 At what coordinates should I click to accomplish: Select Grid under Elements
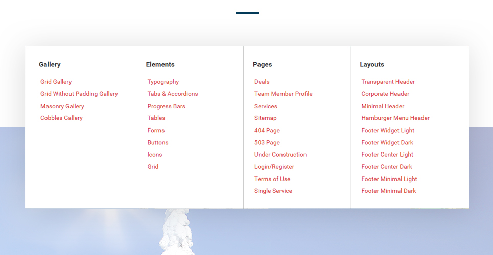[x=153, y=167]
